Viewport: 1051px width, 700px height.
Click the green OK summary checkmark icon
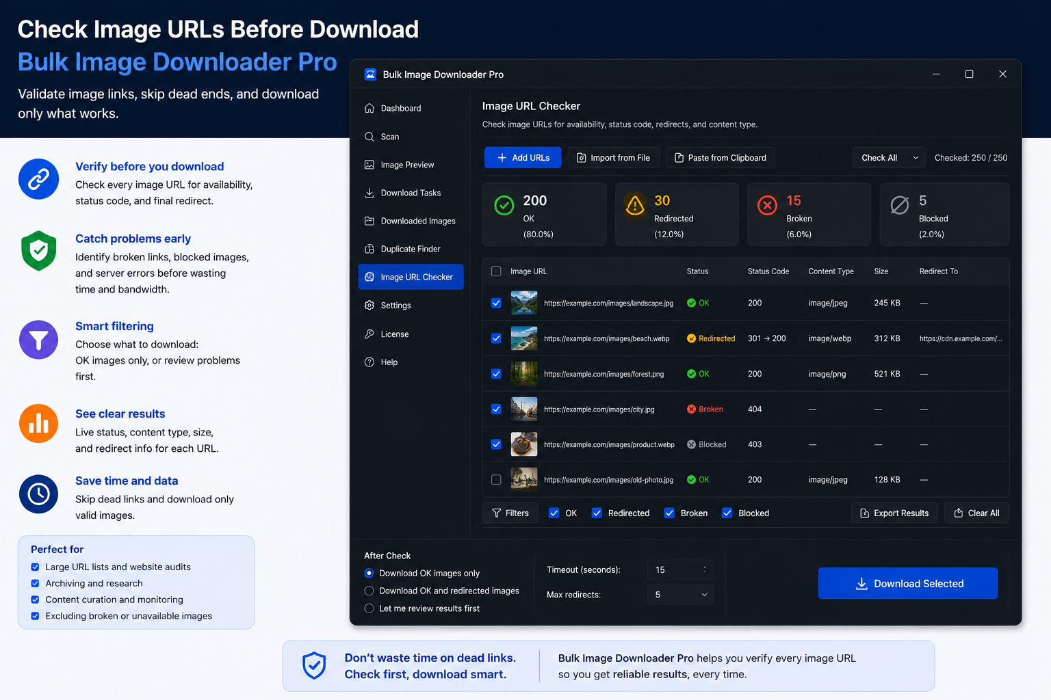pyautogui.click(x=504, y=205)
